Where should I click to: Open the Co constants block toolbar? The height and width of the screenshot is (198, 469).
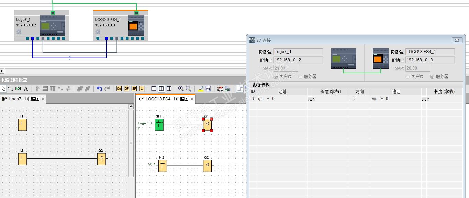coord(119,89)
